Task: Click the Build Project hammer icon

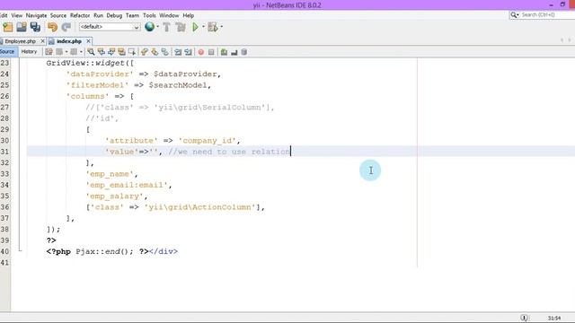Action: (166, 27)
